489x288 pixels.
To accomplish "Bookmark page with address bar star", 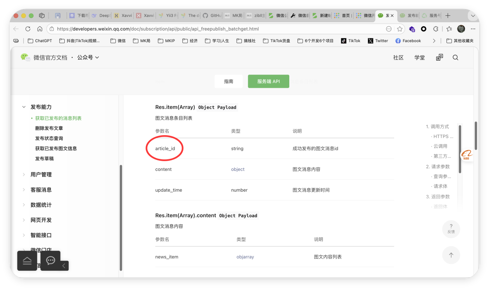I will click(400, 29).
